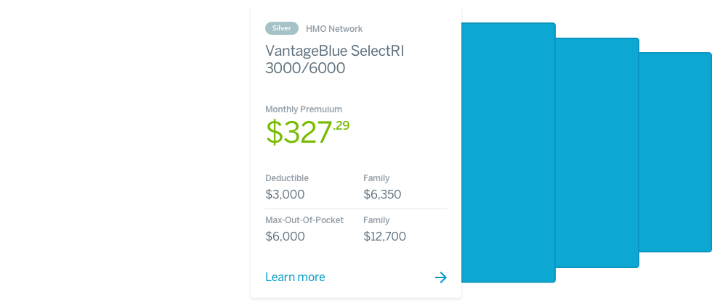Select the $6,000 max out-of-pocket value
The width and height of the screenshot is (712, 305).
(x=285, y=237)
